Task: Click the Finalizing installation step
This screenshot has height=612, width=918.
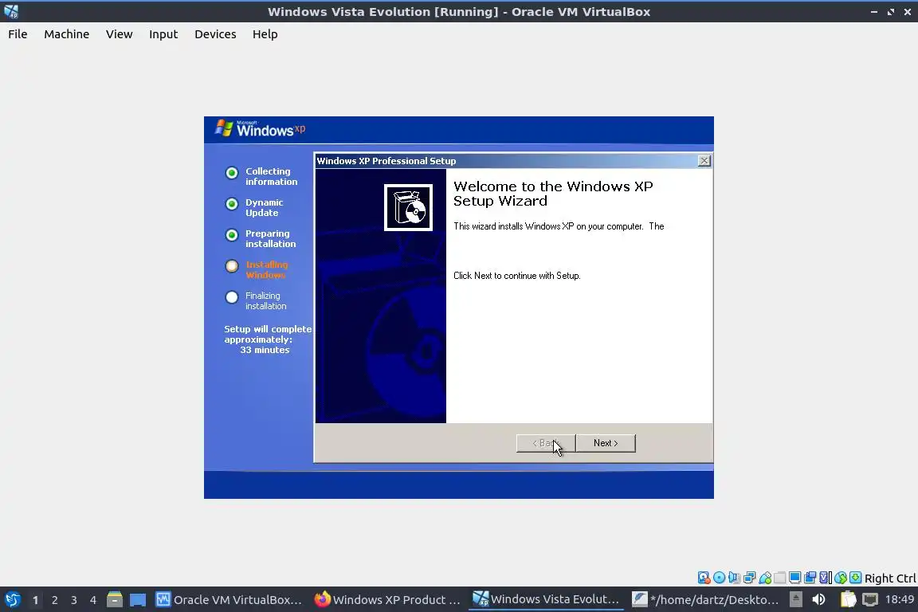Action: (256, 300)
